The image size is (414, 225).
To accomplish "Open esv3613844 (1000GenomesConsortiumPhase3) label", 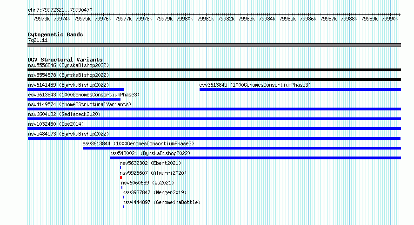I will pos(138,143).
